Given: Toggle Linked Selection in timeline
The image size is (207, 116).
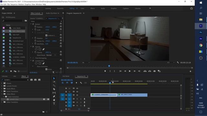Looking at the screenshot, I should click(72, 83).
